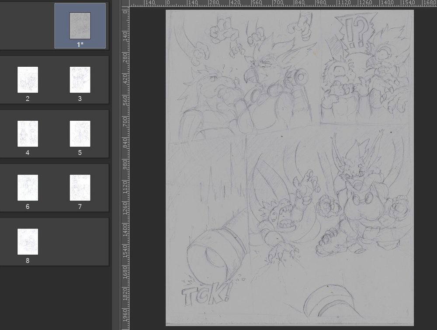
Task: Select page 1 thumbnail in page manager
Action: [x=80, y=26]
